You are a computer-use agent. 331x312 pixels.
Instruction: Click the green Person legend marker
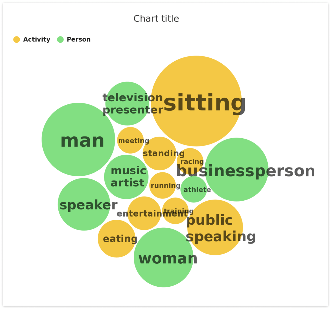coord(60,40)
